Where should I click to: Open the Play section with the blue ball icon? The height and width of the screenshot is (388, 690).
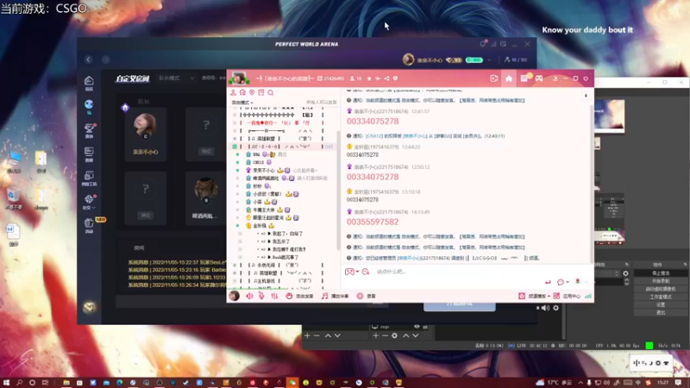[x=89, y=106]
